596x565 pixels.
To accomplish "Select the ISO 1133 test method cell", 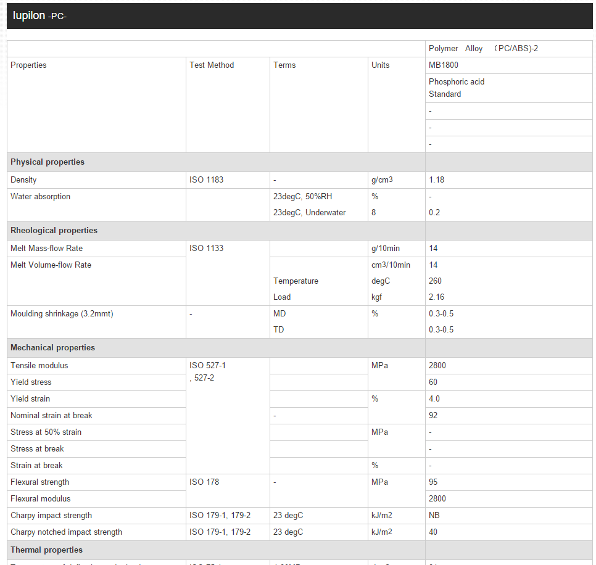I will (x=228, y=273).
